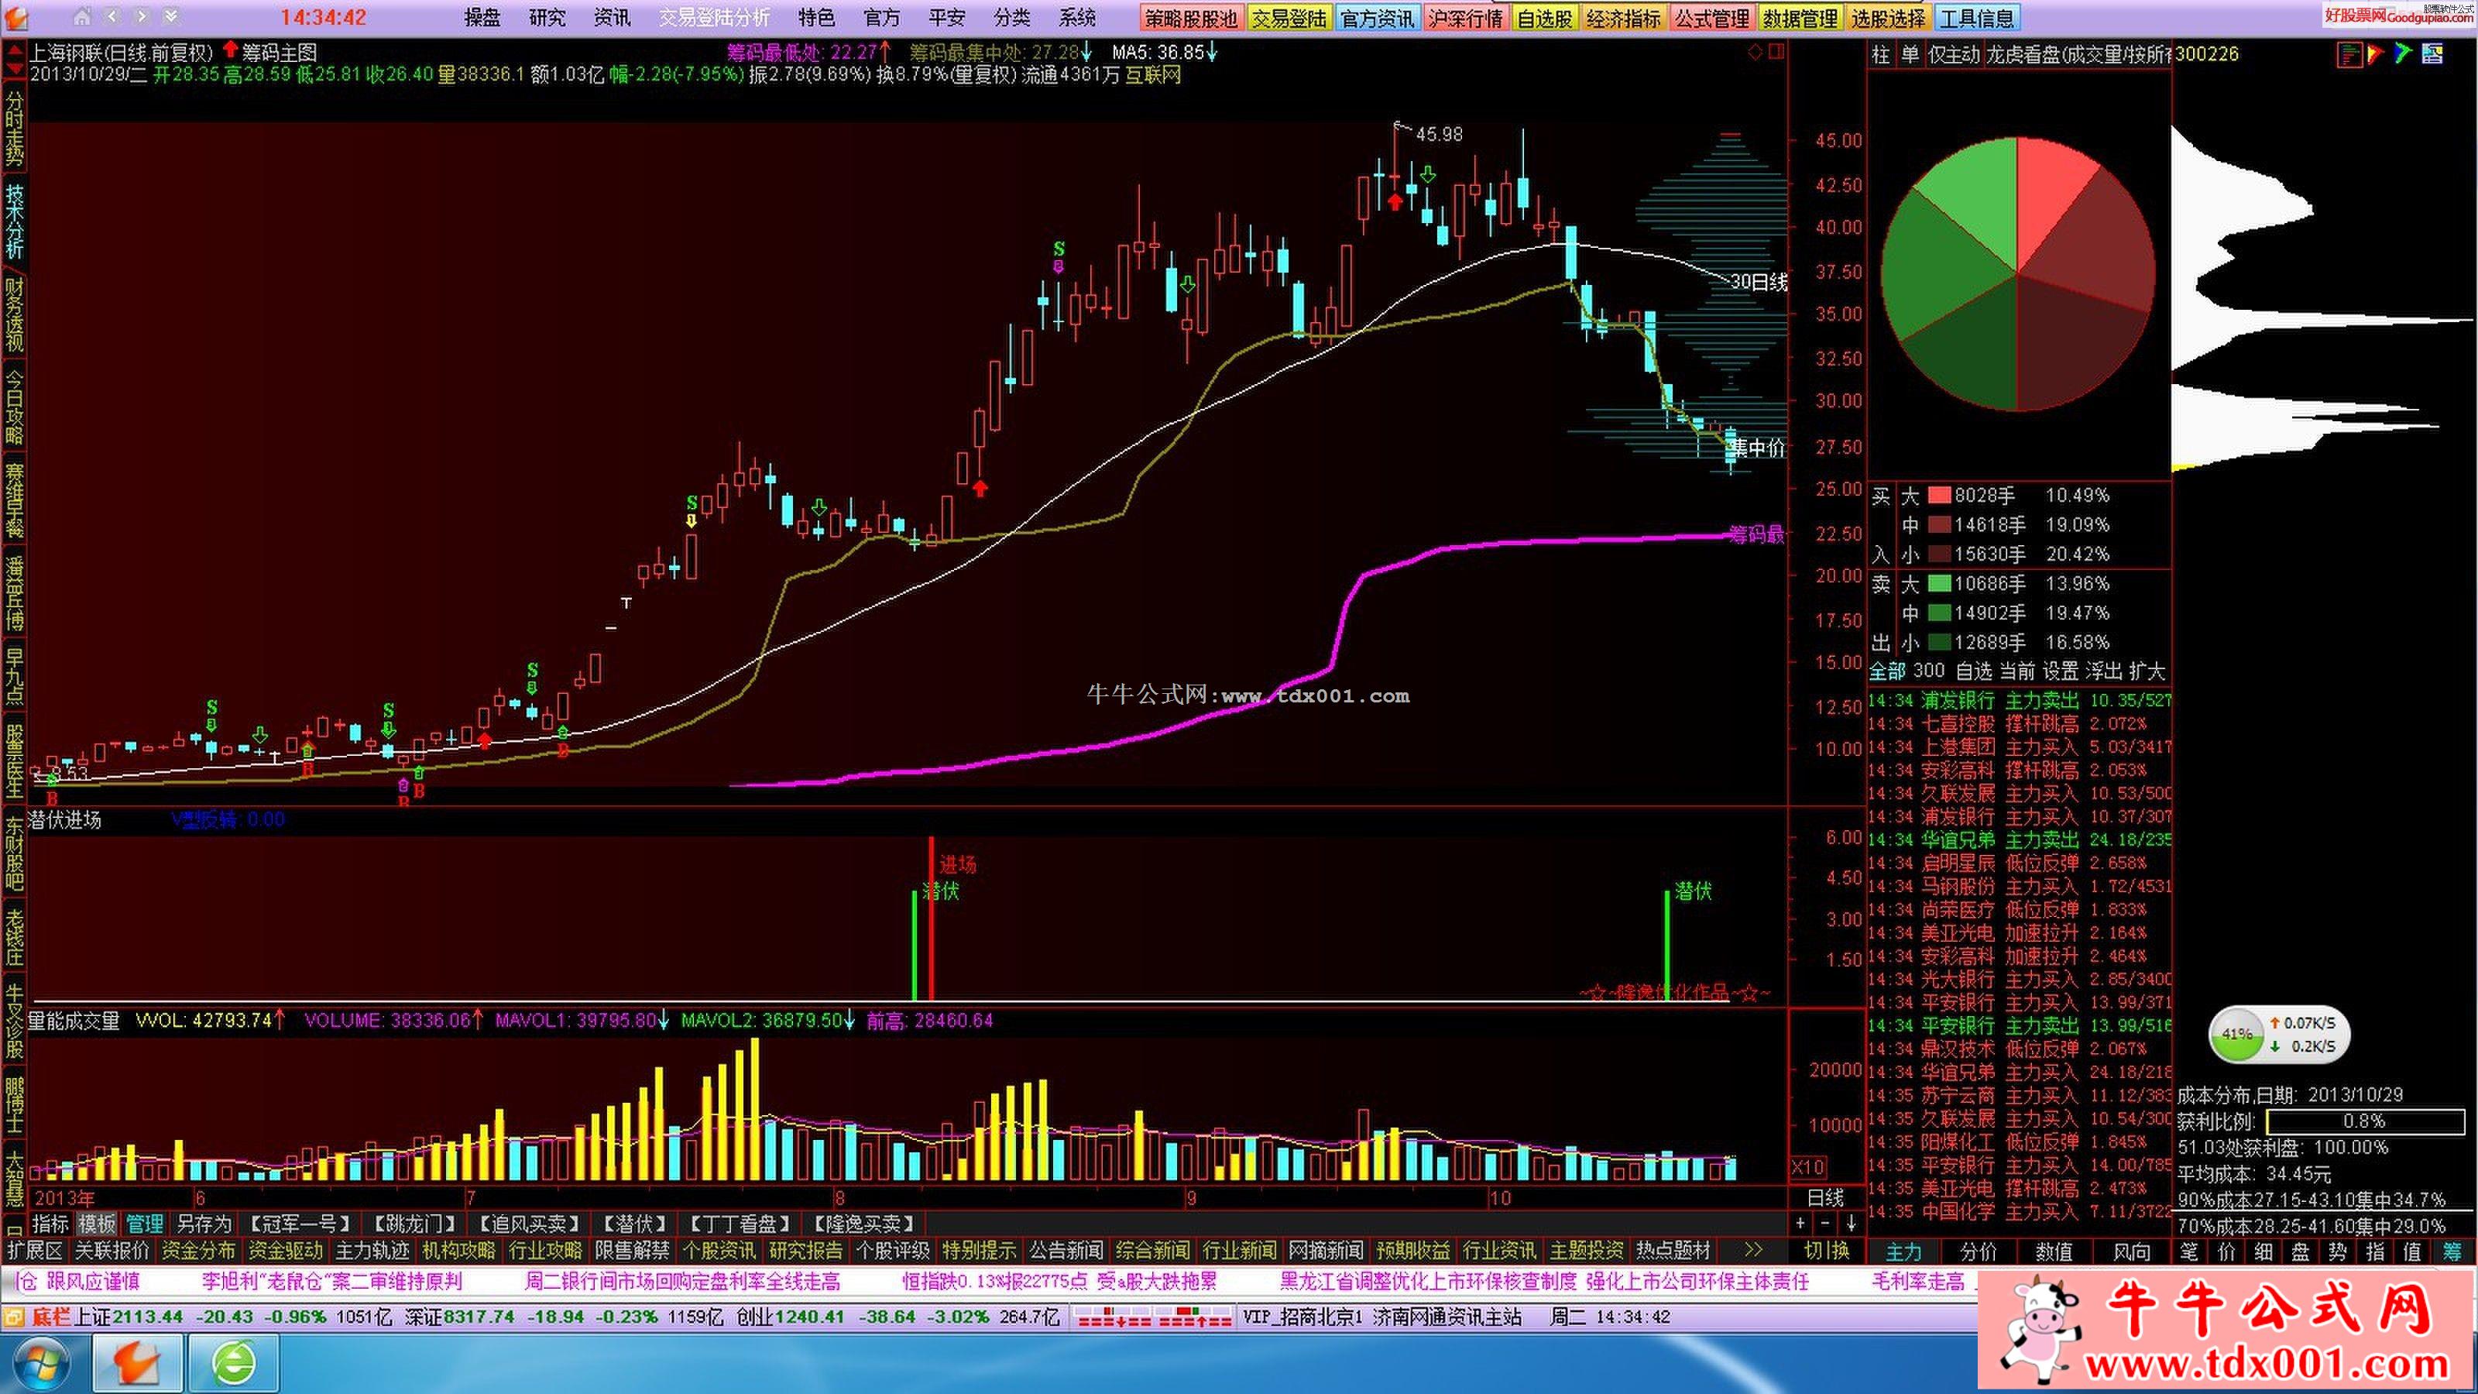Open the 平安 menu
This screenshot has width=2478, height=1394.
tap(946, 17)
